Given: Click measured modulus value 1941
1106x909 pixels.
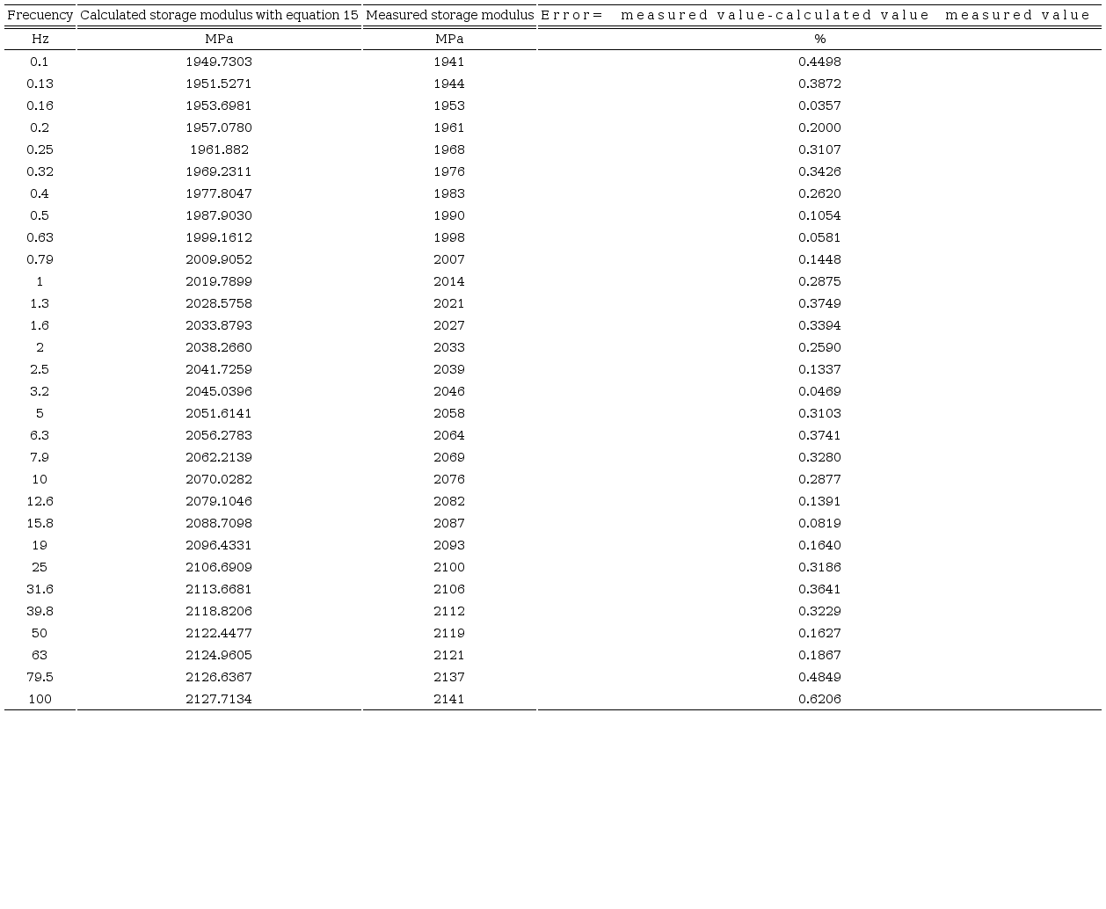Looking at the screenshot, I should [449, 62].
